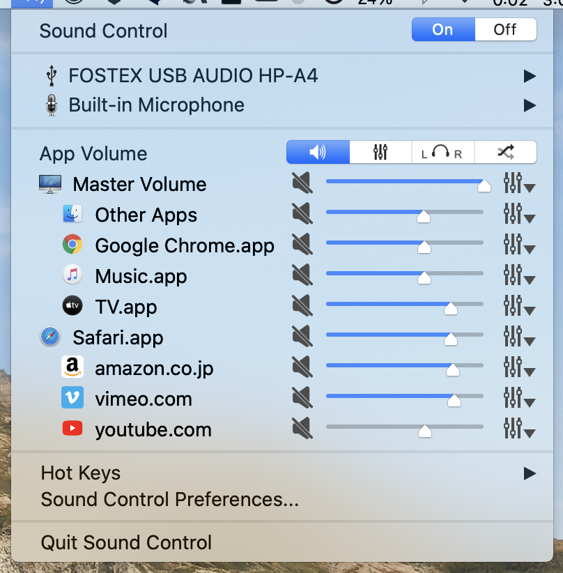
Task: Click the microphone icon for Built-in Microphone
Action: pyautogui.click(x=52, y=105)
